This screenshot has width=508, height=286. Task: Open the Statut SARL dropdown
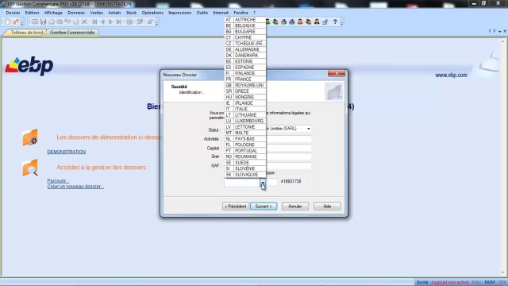tap(309, 129)
